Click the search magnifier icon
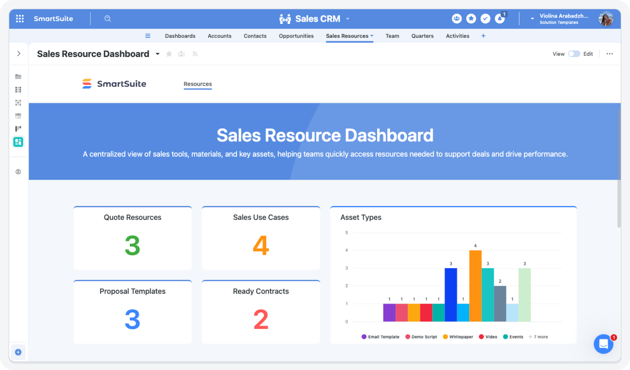Screen dimensions: 630x370 tap(108, 18)
